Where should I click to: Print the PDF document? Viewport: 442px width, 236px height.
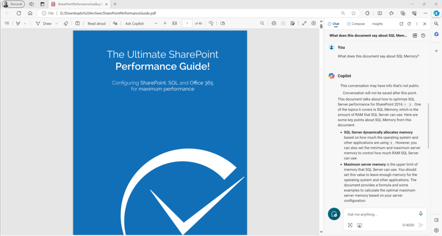tap(274, 23)
